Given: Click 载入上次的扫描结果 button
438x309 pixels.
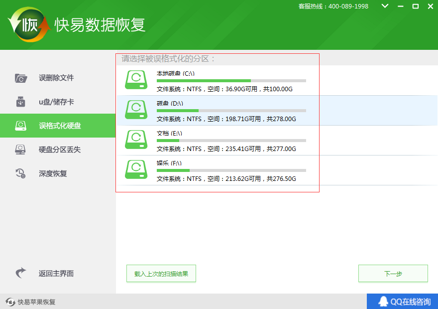Looking at the screenshot, I should (x=161, y=274).
